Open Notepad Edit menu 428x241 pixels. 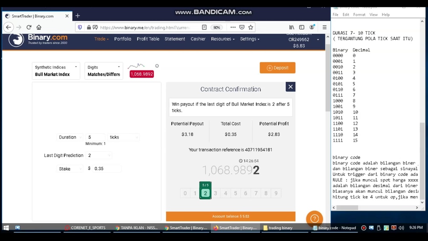click(x=346, y=15)
